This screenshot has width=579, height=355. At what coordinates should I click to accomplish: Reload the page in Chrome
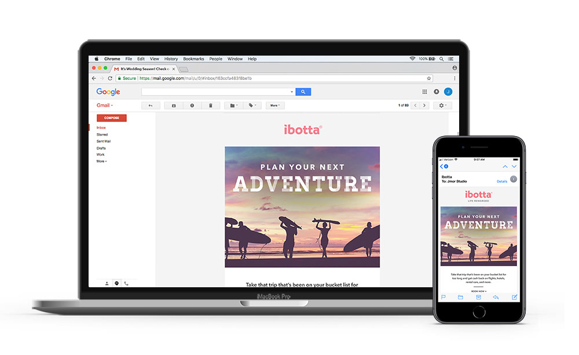pyautogui.click(x=110, y=78)
